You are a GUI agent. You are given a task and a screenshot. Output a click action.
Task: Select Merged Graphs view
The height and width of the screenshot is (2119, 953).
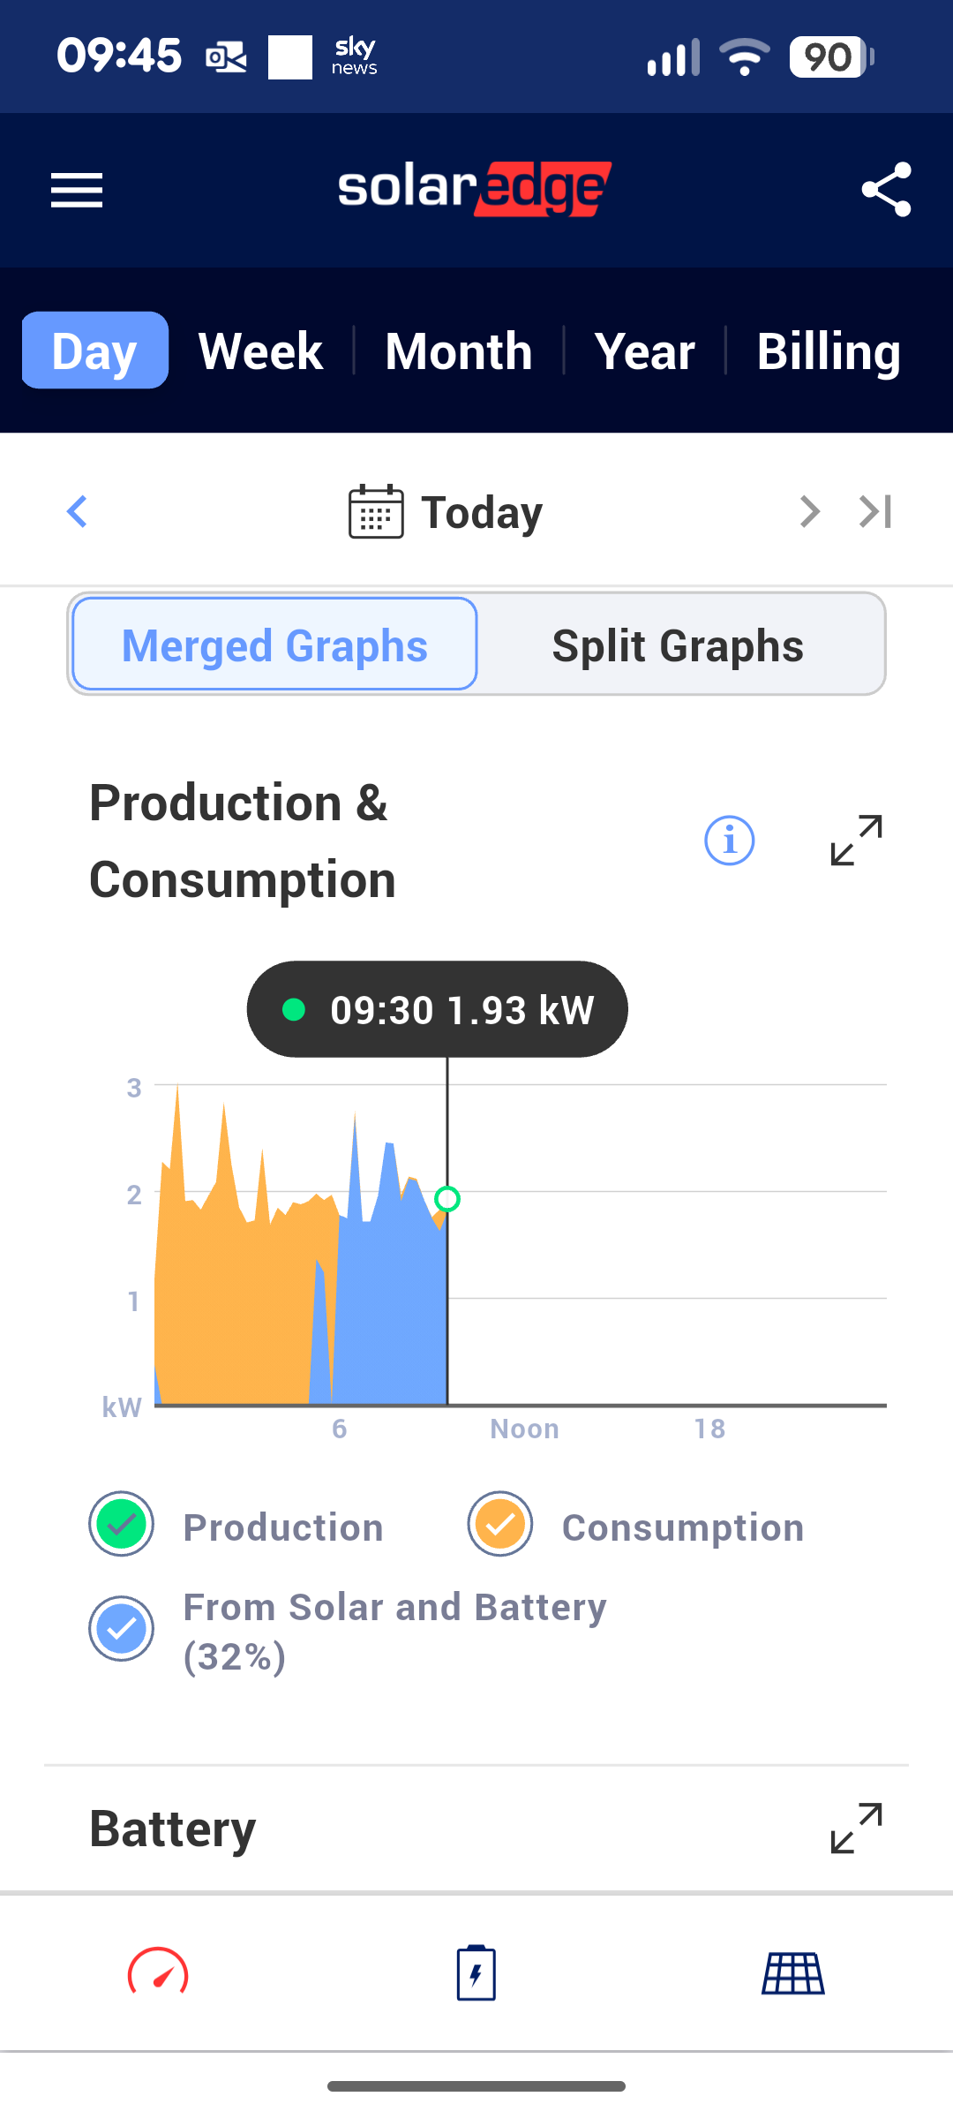[x=274, y=645]
